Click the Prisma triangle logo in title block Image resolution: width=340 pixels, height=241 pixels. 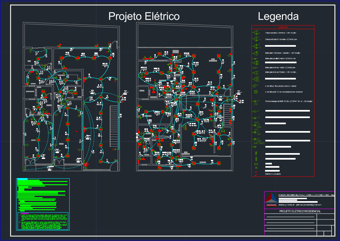click(x=272, y=199)
